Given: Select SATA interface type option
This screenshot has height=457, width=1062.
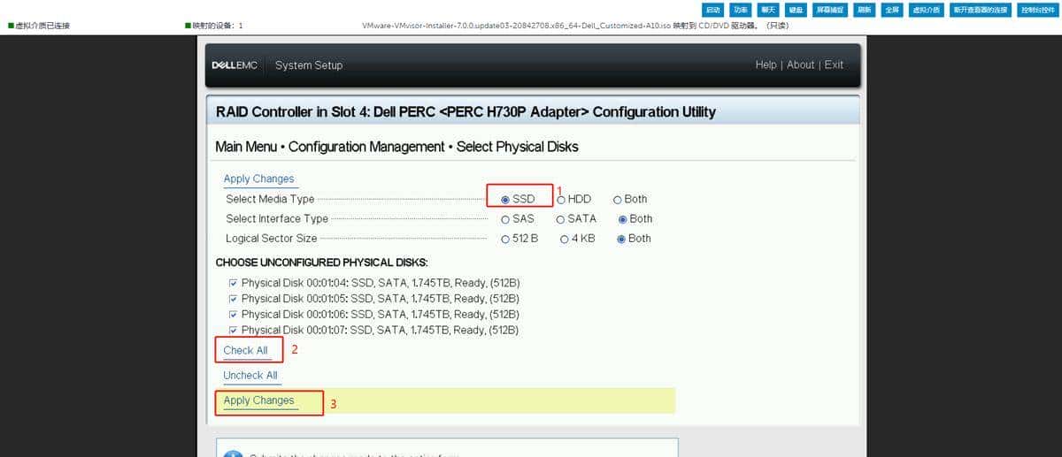Looking at the screenshot, I should click(561, 219).
